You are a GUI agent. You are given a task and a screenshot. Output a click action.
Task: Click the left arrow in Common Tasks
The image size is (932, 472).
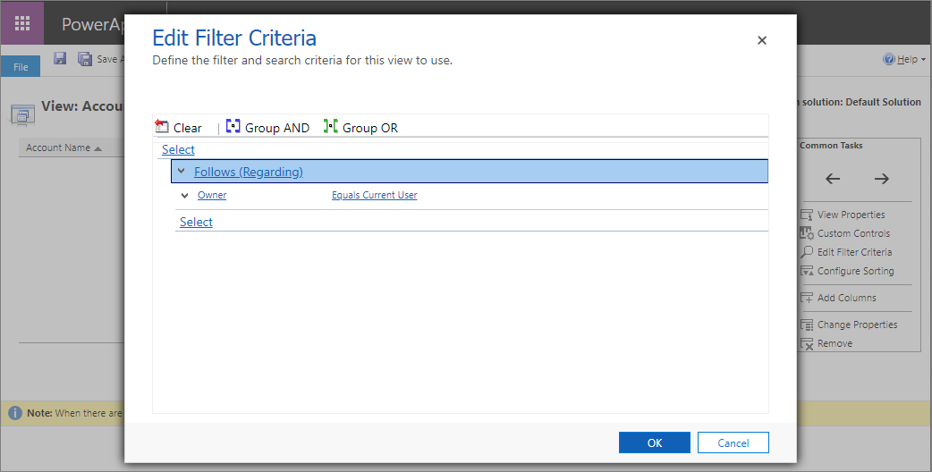[x=833, y=179]
